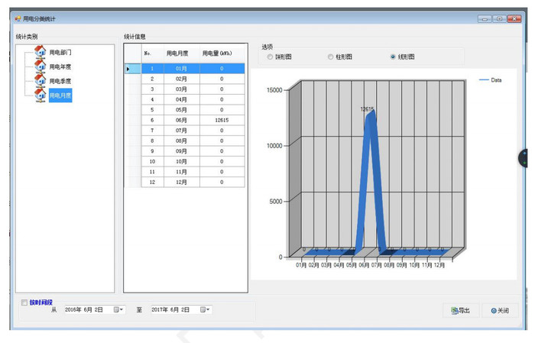Click the calendar icon in the 2017年 date picker
Image resolution: width=535 pixels, height=343 pixels.
tap(203, 309)
